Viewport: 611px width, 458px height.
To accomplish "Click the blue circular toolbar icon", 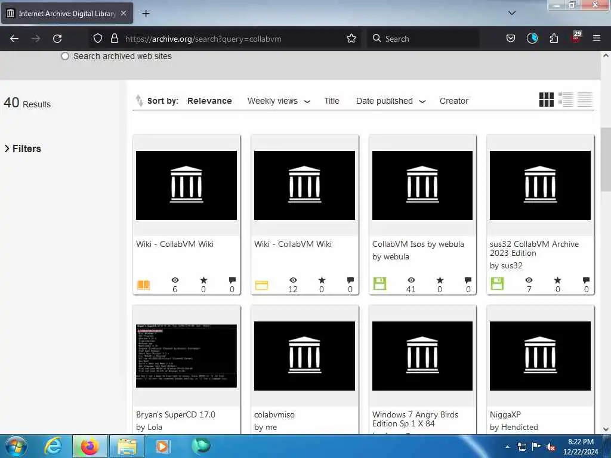I will pyautogui.click(x=532, y=38).
